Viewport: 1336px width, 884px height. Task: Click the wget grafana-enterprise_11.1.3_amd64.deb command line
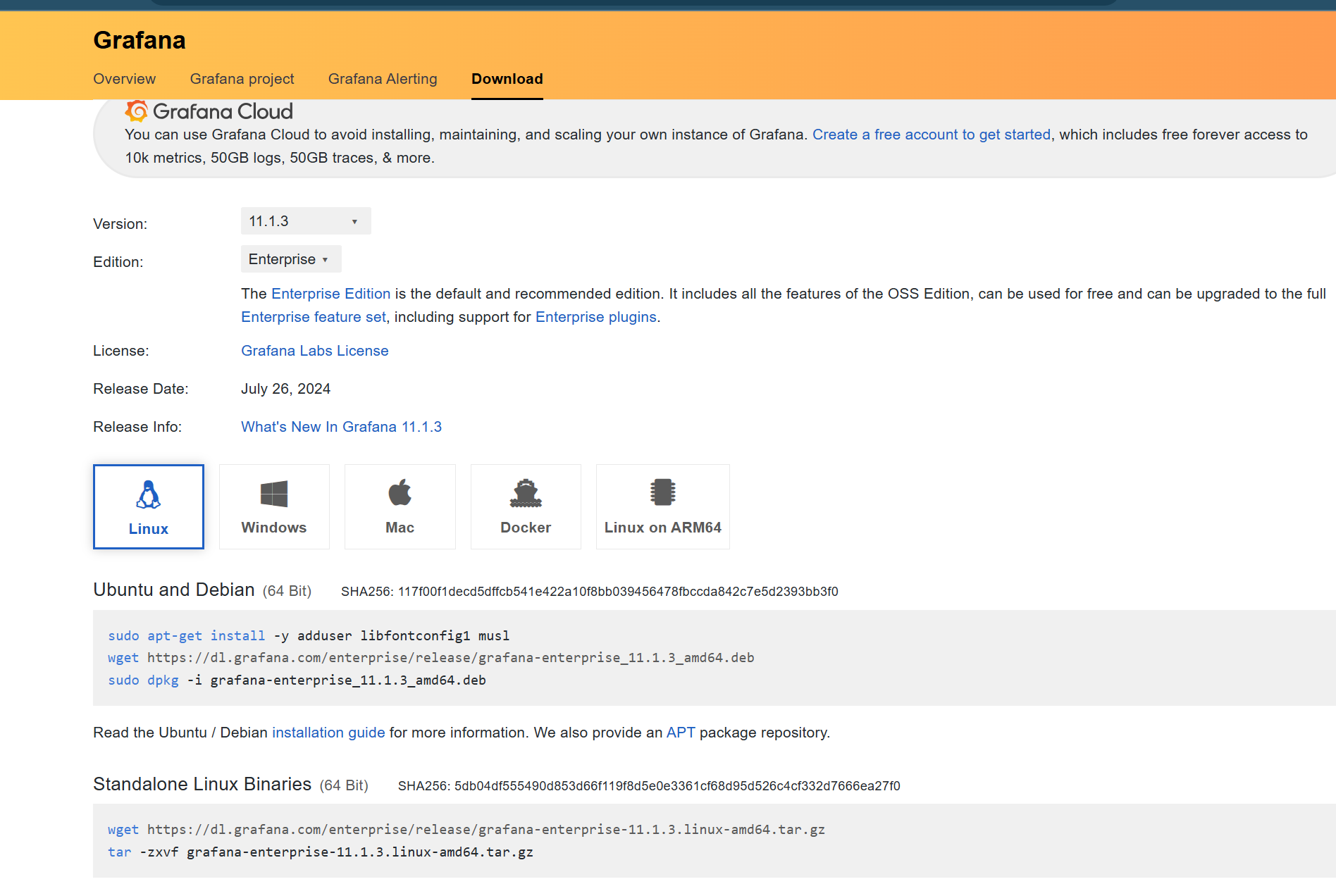(x=431, y=658)
